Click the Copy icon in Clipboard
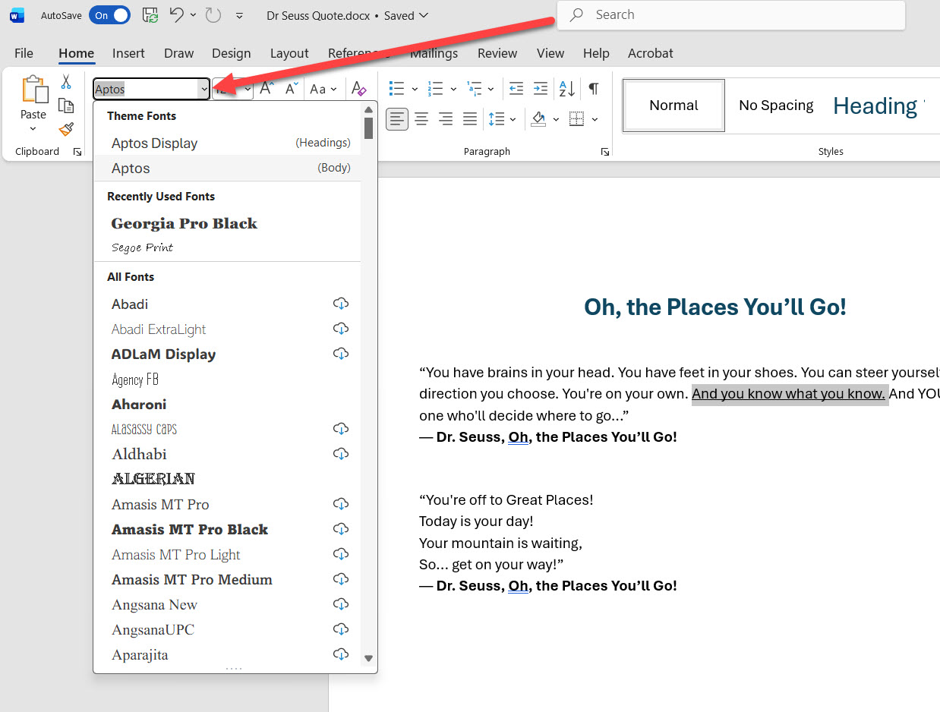The height and width of the screenshot is (712, 940). pyautogui.click(x=66, y=106)
